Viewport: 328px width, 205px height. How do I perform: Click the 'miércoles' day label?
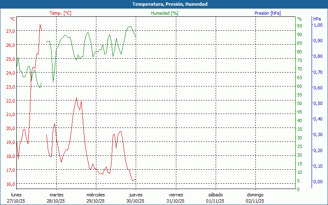click(96, 195)
